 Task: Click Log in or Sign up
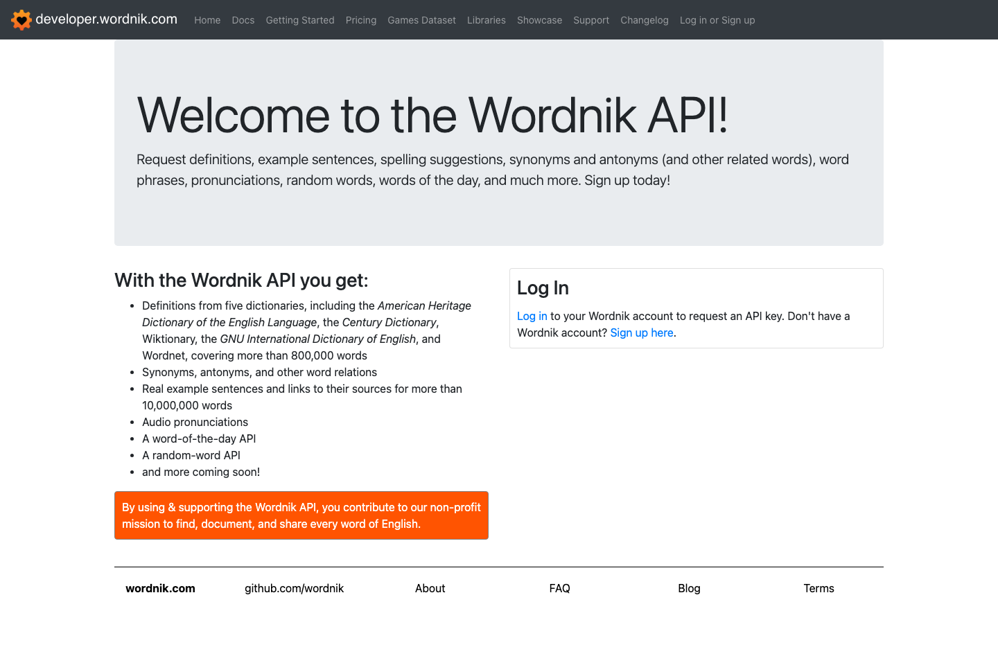tap(717, 20)
